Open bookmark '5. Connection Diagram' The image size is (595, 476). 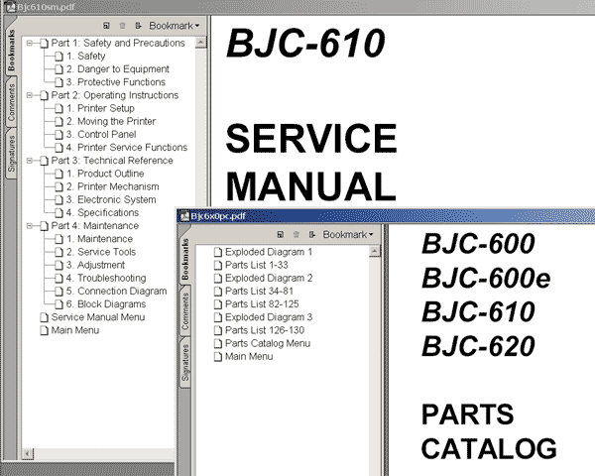point(116,292)
